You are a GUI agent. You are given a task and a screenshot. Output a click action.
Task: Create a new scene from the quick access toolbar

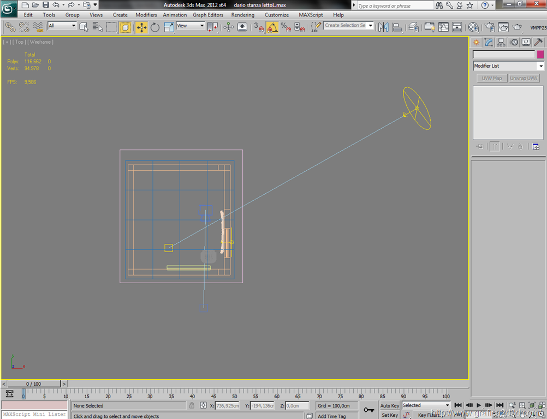tap(25, 5)
